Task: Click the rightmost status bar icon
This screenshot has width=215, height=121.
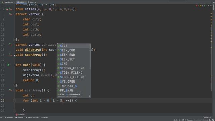Action: tap(213, 120)
